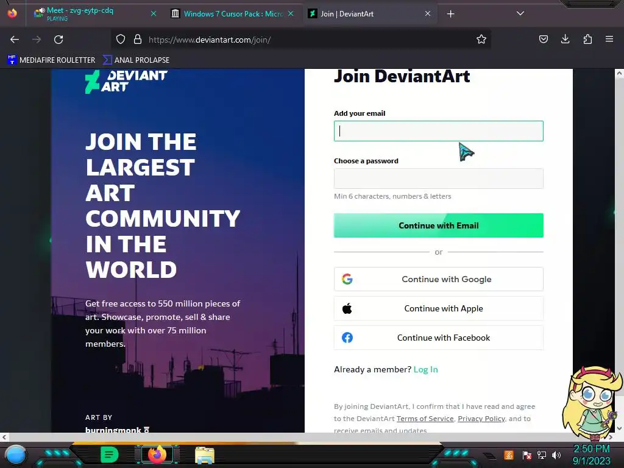
Task: Switch to Windows 7 Cursor Pack tab
Action: coord(233,13)
